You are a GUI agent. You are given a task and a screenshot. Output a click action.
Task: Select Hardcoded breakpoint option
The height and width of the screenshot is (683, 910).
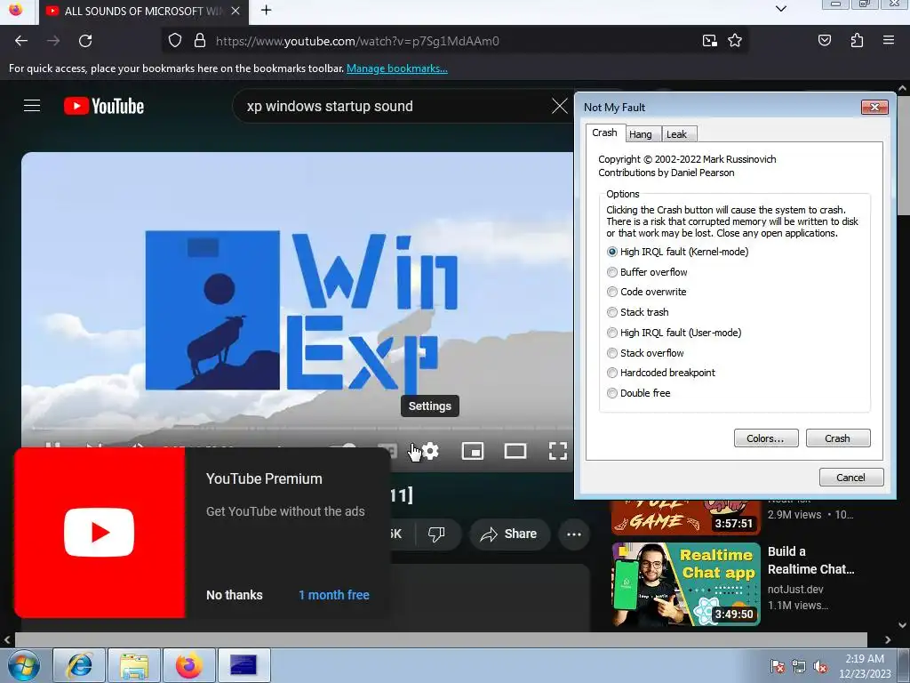click(x=660, y=373)
